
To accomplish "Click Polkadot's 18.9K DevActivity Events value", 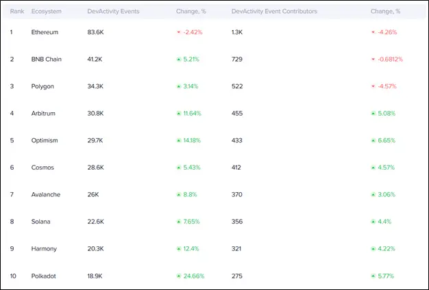I will click(x=96, y=276).
